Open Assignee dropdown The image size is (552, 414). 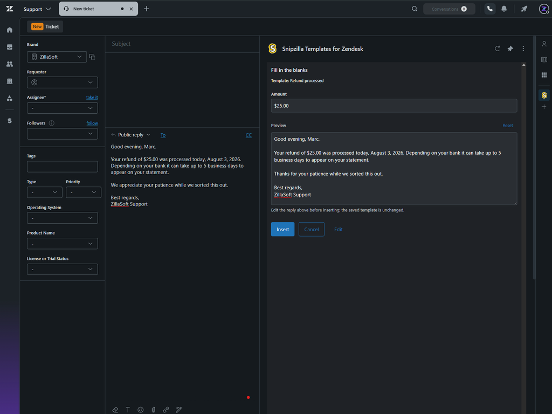63,108
